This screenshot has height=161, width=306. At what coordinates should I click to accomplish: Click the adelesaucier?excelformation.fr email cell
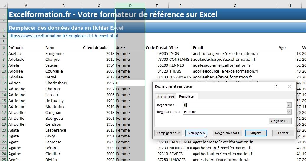[235, 65]
